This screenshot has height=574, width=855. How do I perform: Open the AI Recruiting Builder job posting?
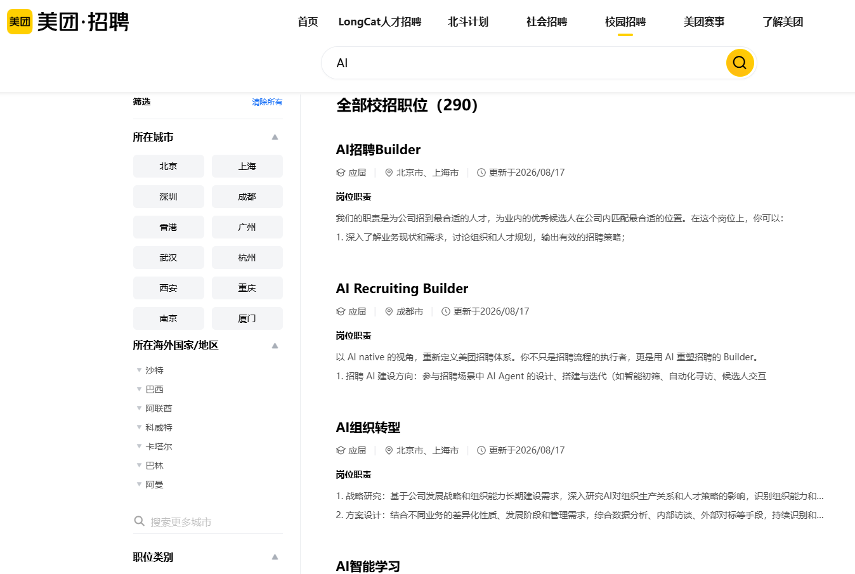click(x=402, y=289)
